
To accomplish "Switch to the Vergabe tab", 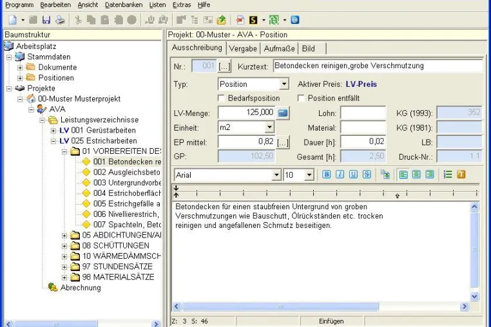I will 243,49.
